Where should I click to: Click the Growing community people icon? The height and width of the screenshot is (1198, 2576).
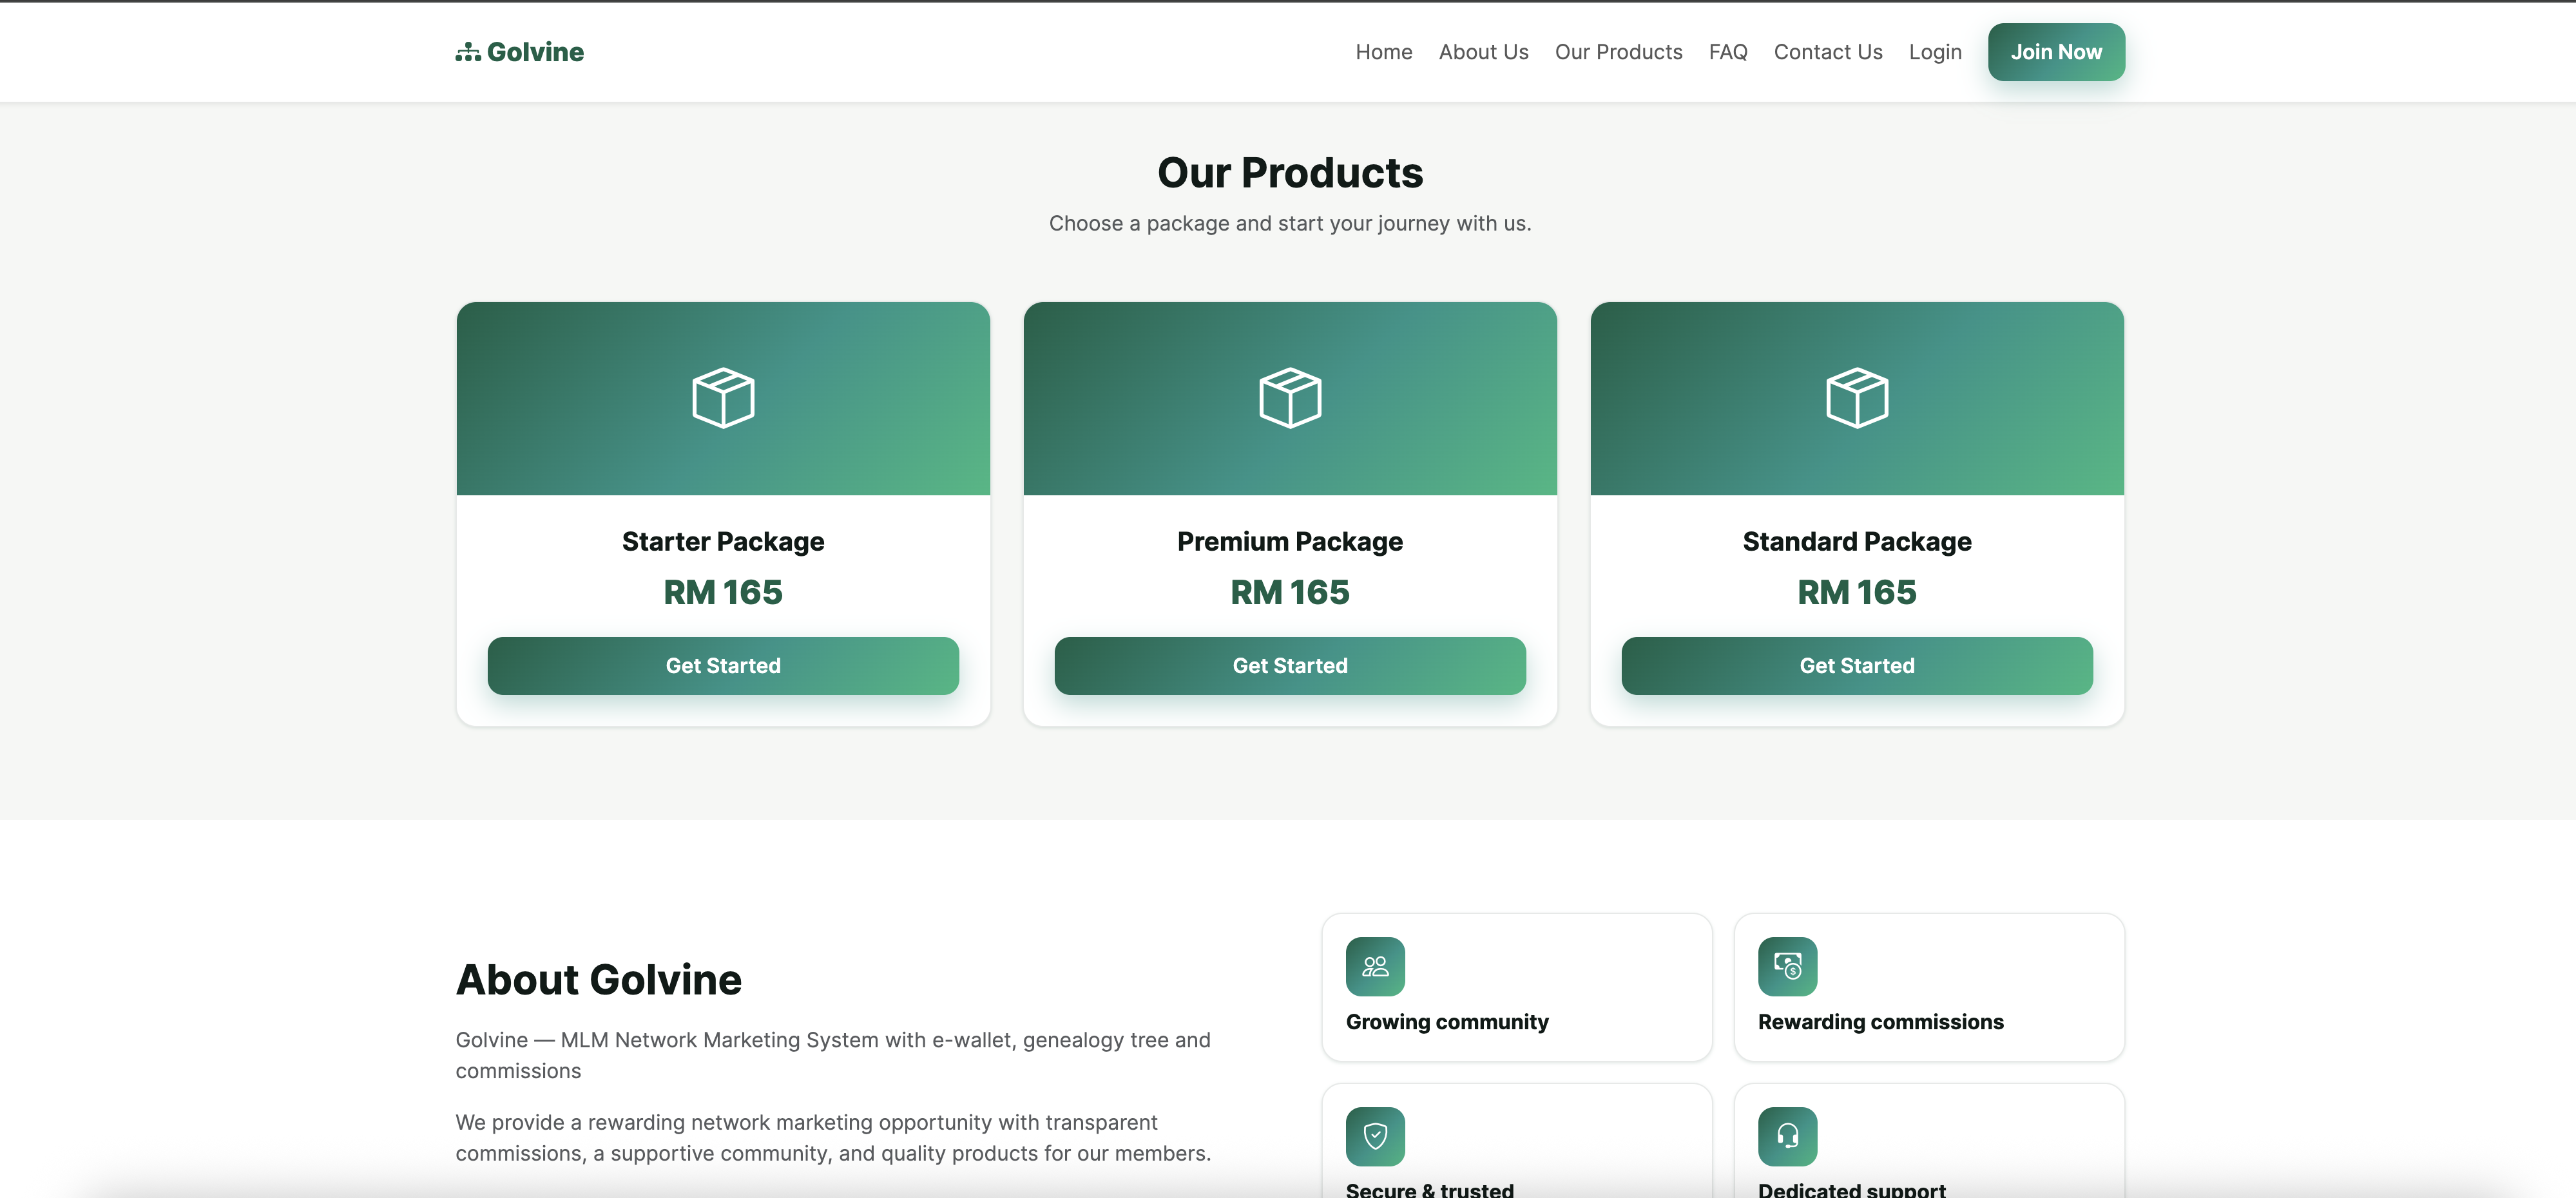(x=1375, y=966)
